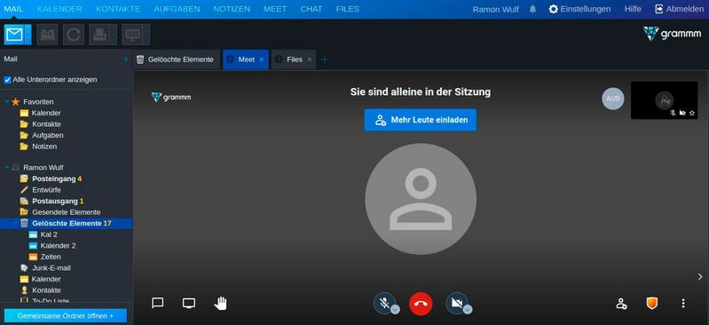Image resolution: width=709 pixels, height=325 pixels.
Task: Switch to FILES in the top navigation
Action: click(x=348, y=9)
